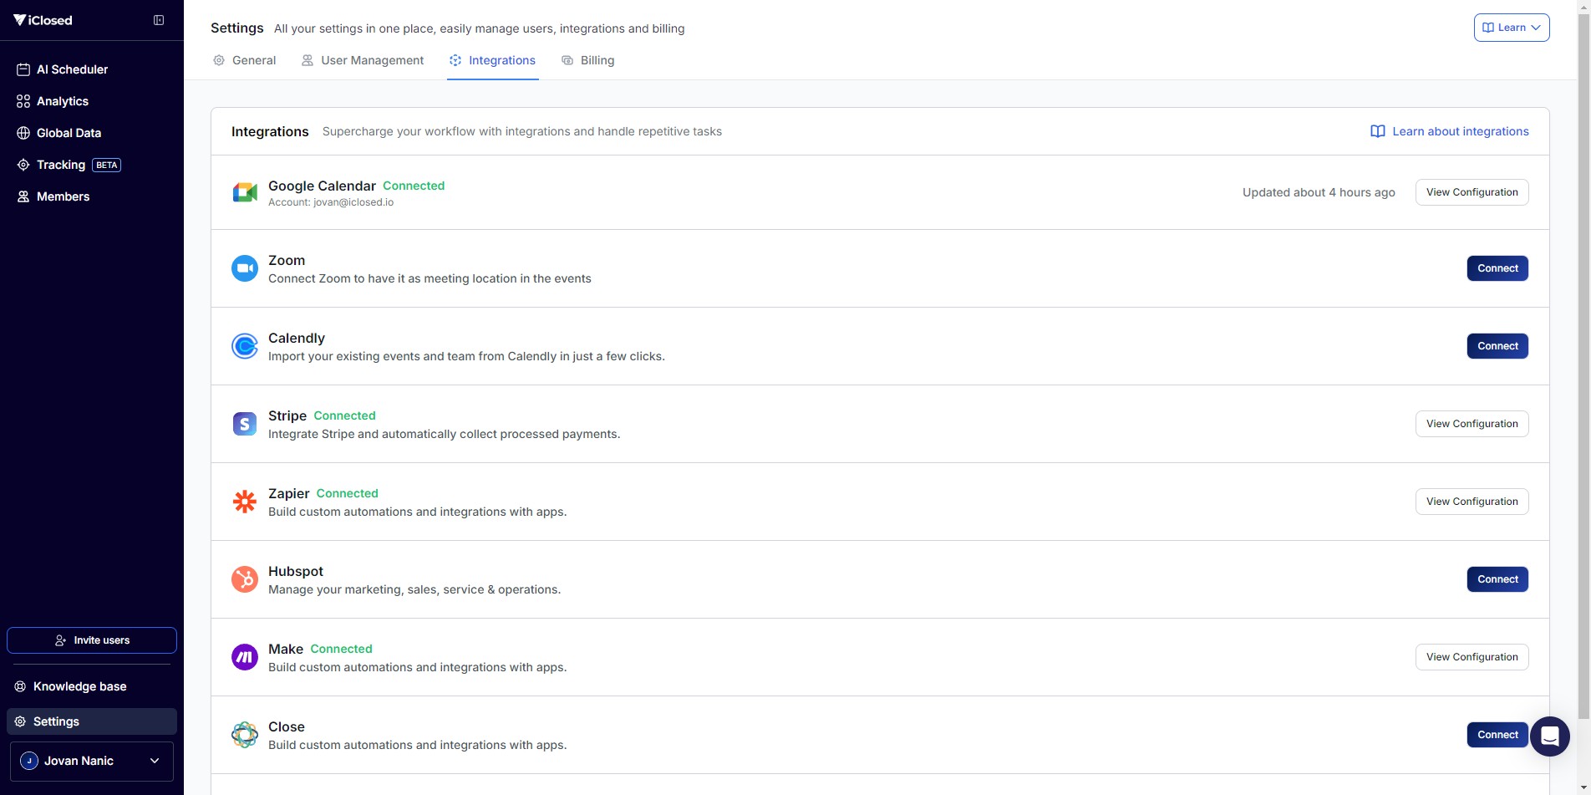Click the Hubspot integration title
The height and width of the screenshot is (795, 1591).
point(296,571)
